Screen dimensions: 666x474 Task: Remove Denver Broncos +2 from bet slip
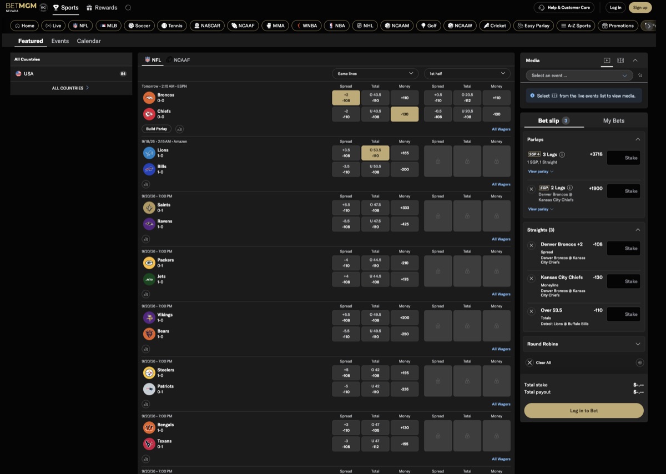pyautogui.click(x=531, y=245)
